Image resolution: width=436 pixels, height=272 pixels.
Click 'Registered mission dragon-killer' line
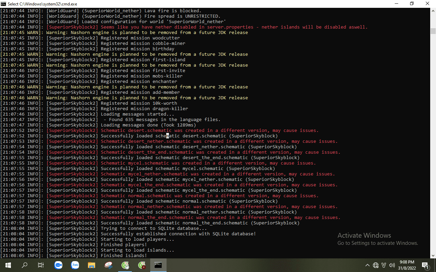[94, 109]
